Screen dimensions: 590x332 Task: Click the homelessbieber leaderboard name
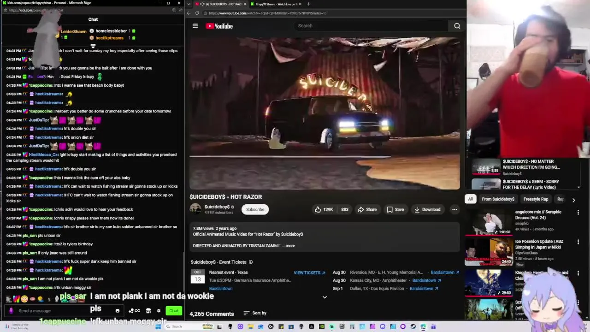click(x=111, y=31)
